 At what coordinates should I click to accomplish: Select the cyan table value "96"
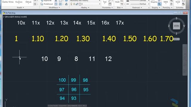74,90
